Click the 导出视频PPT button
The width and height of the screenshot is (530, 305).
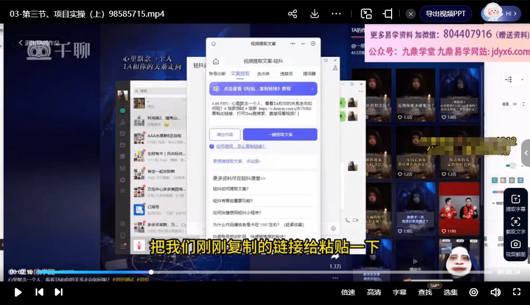pos(446,14)
